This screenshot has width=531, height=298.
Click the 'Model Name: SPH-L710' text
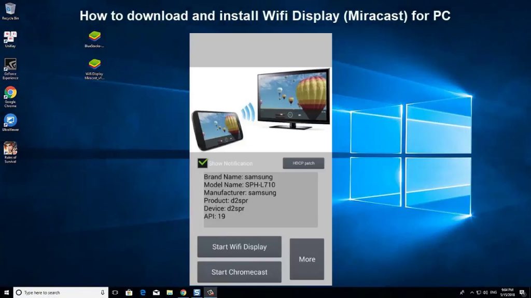point(240,185)
